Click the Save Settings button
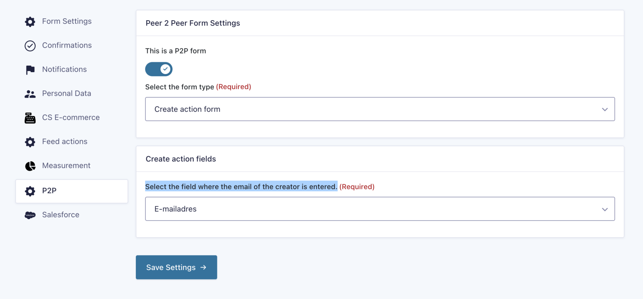The image size is (643, 299). (176, 267)
